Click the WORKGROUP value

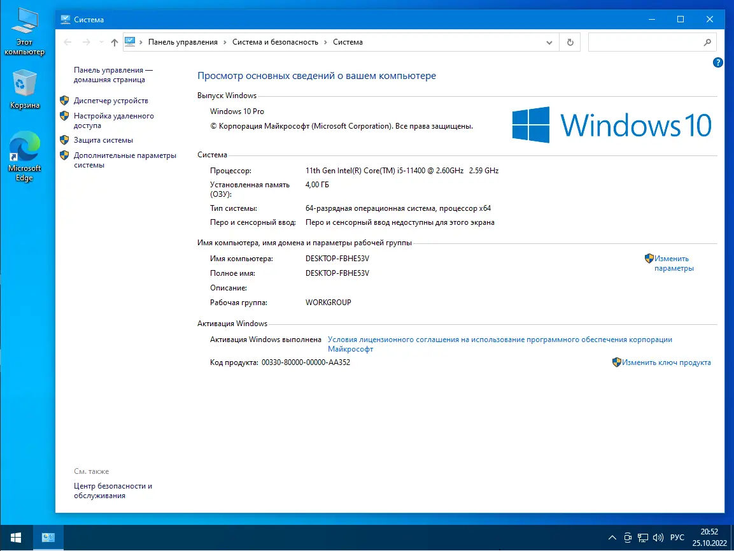click(x=328, y=302)
